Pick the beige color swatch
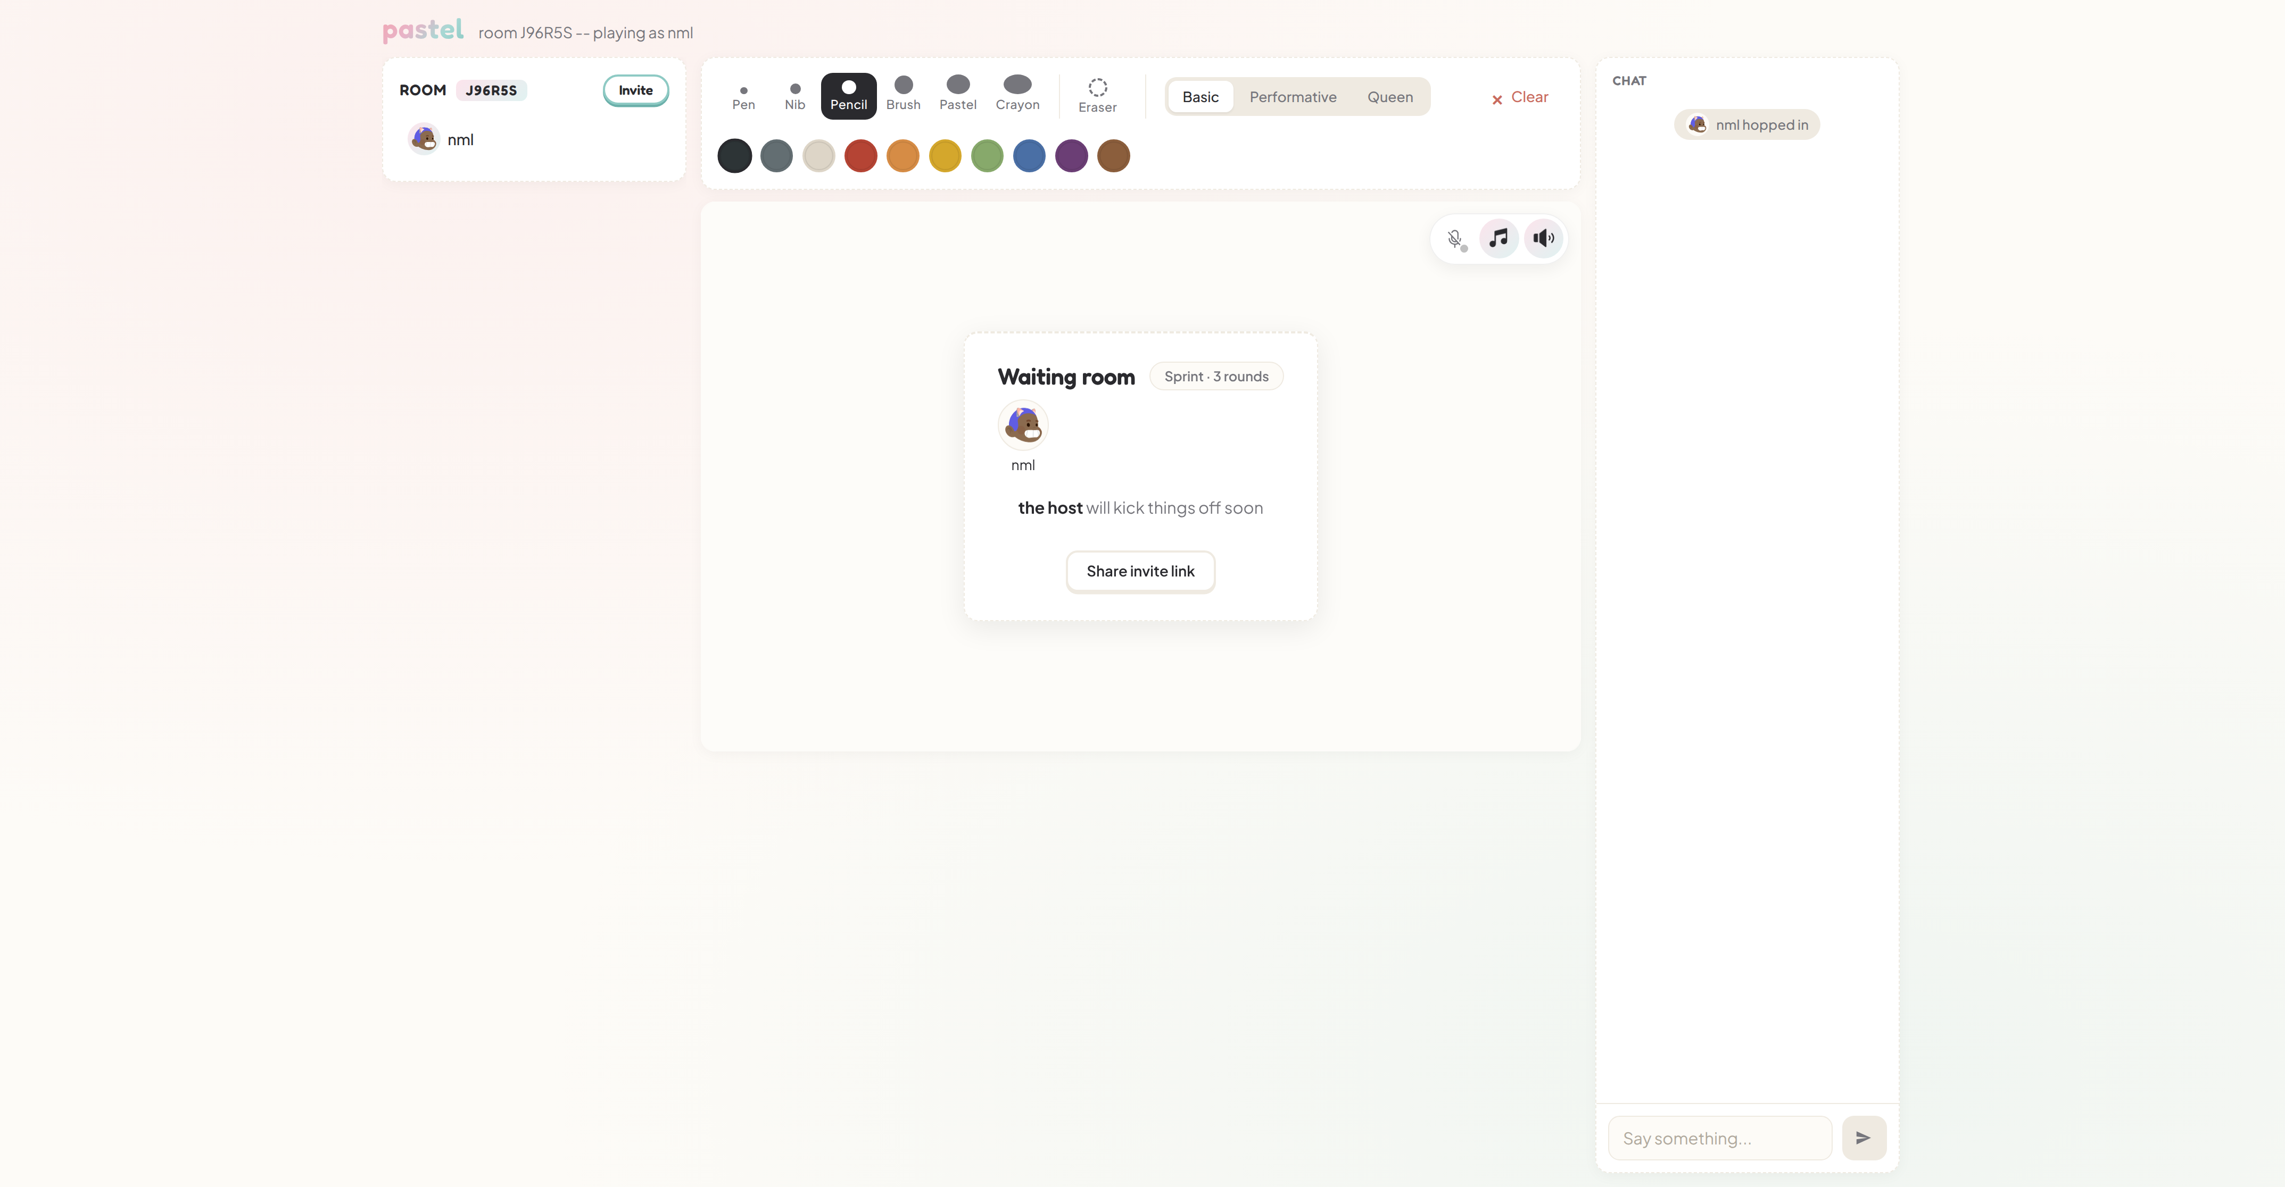The width and height of the screenshot is (2285, 1187). [x=819, y=156]
